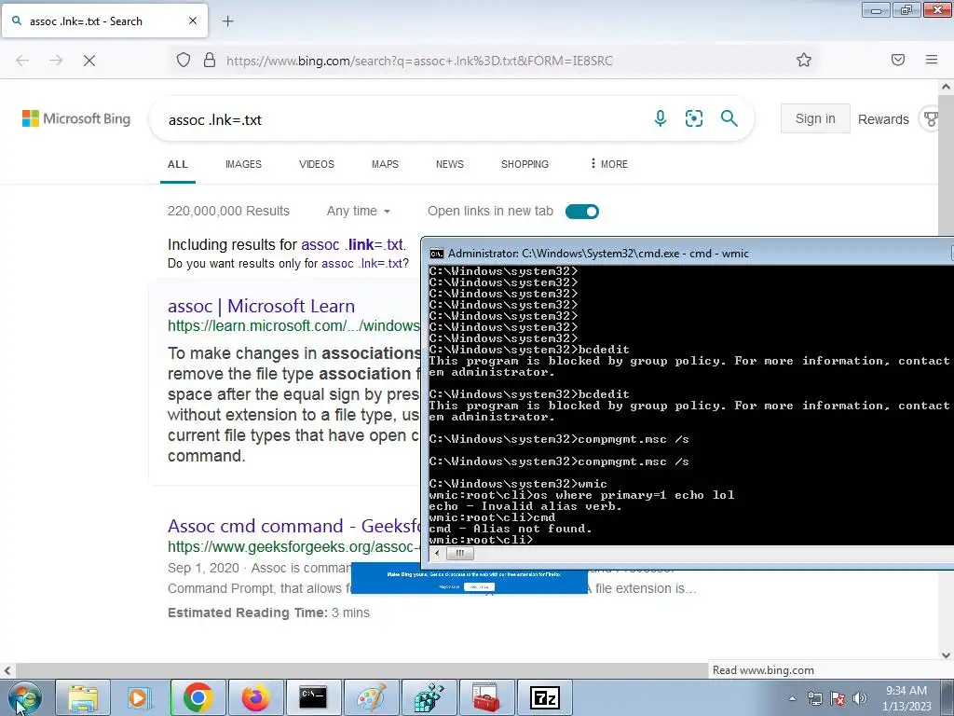Click the page scrollbar up arrow
The width and height of the screenshot is (954, 716).
coord(947,87)
